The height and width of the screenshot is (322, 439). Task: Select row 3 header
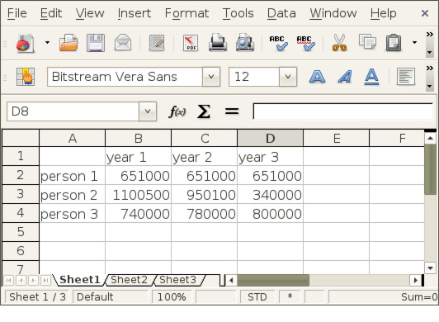tap(21, 194)
